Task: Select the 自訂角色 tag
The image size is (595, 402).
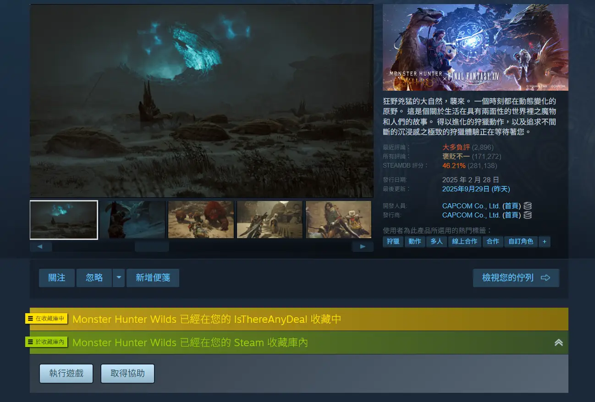Action: click(x=521, y=241)
